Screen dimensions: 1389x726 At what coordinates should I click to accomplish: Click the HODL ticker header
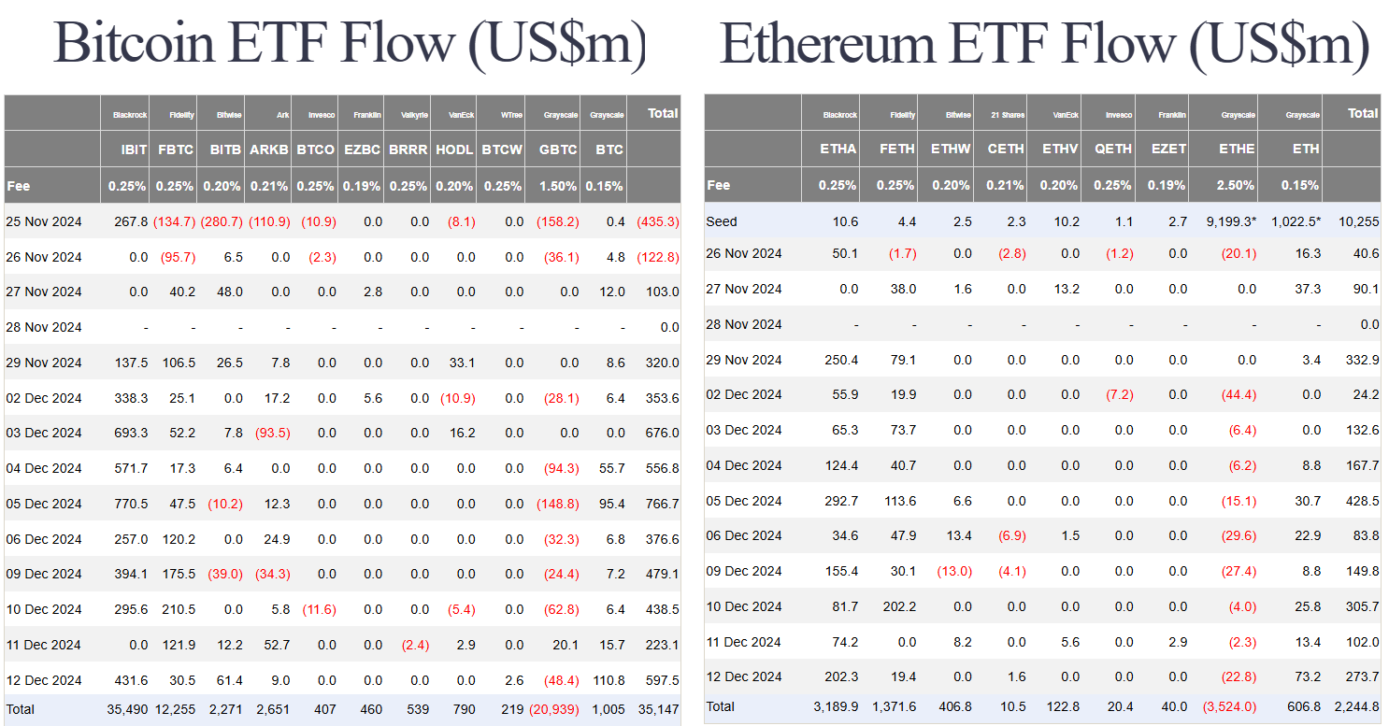[x=454, y=149]
